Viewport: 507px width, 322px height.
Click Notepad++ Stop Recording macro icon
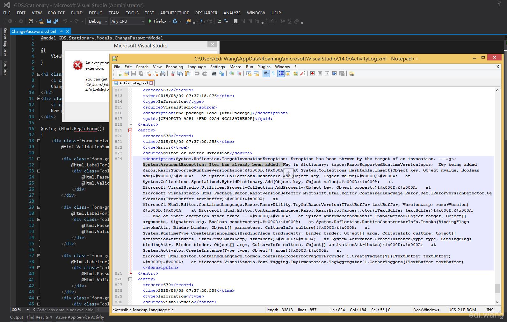[320, 73]
